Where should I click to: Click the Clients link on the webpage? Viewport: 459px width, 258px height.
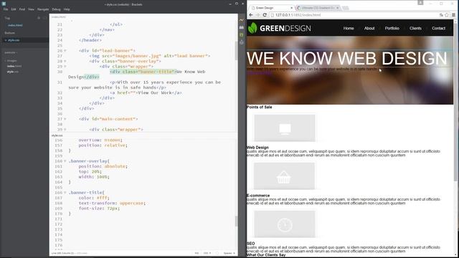coord(415,29)
